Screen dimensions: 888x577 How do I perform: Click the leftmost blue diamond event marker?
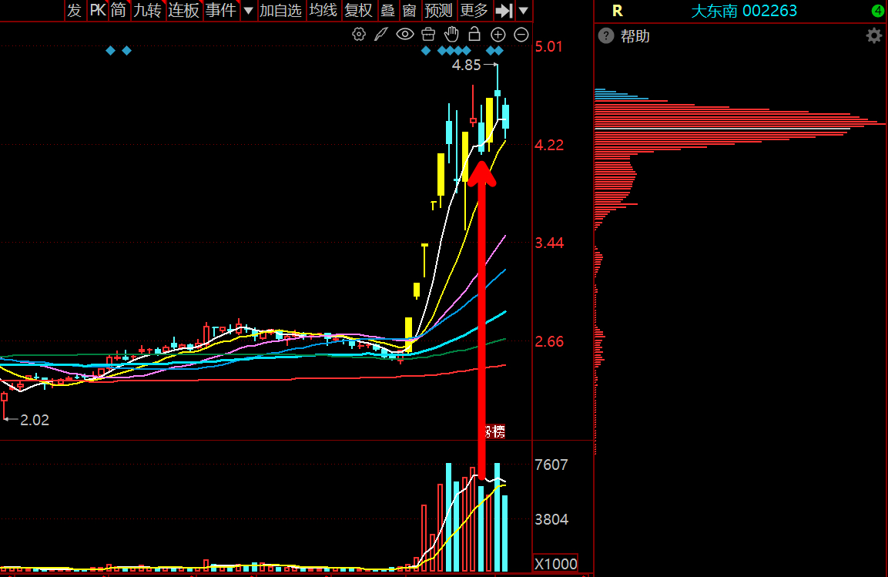pos(110,51)
